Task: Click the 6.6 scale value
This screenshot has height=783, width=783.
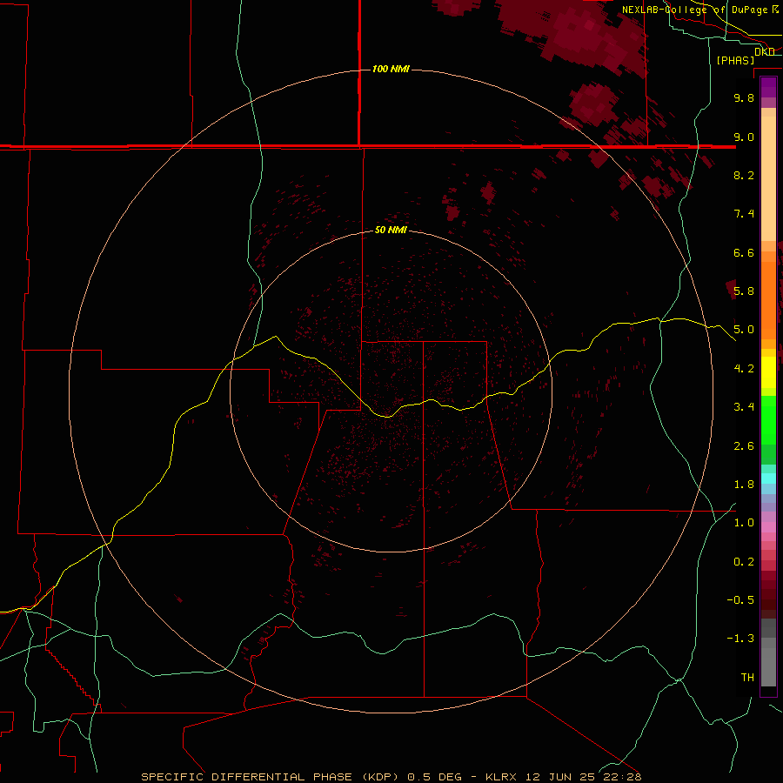Action: [x=744, y=252]
